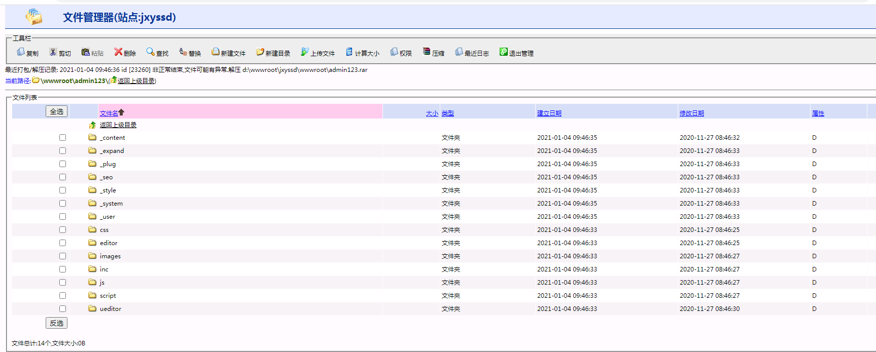Click the Copy (复制) toolbar icon
This screenshot has height=352, width=876.
[21, 52]
